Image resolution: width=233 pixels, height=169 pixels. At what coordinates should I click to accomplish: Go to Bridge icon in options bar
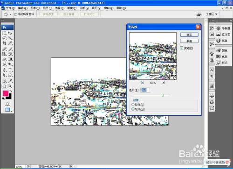(x=199, y=14)
